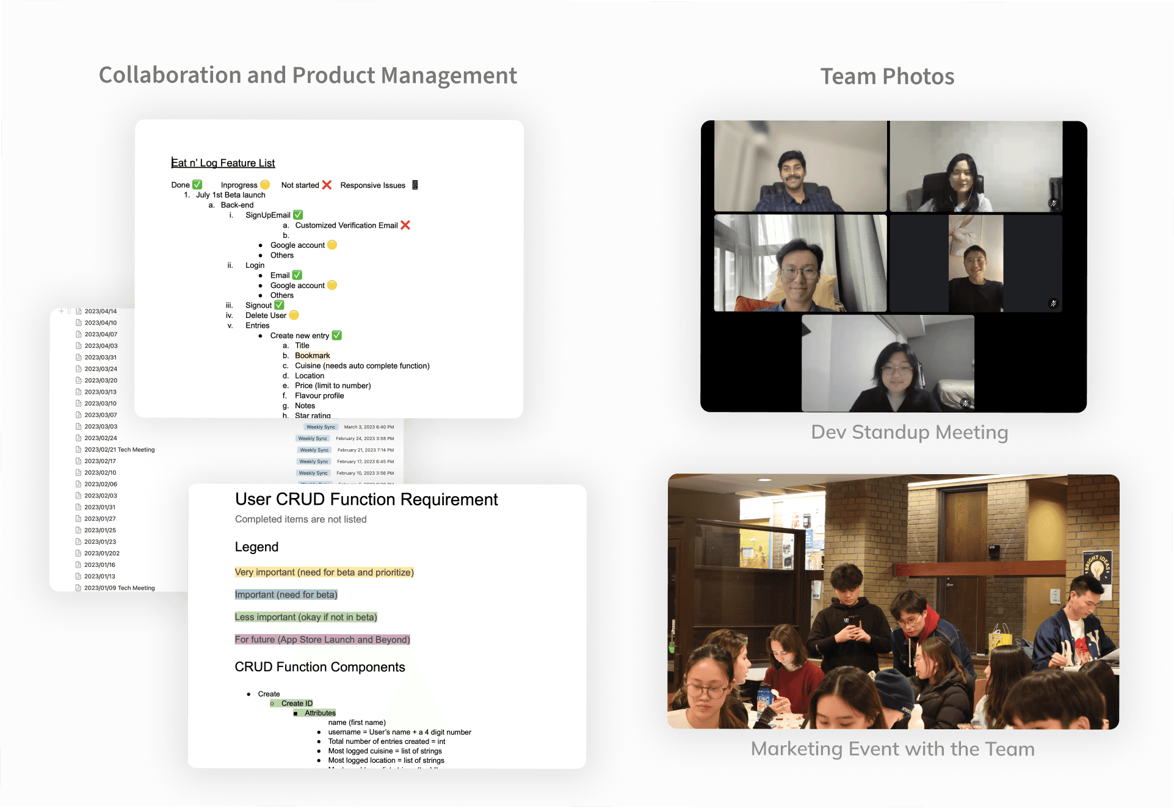Viewport: 1174px width, 808px height.
Task: Click the green checkbox beside Signout
Action: (279, 305)
